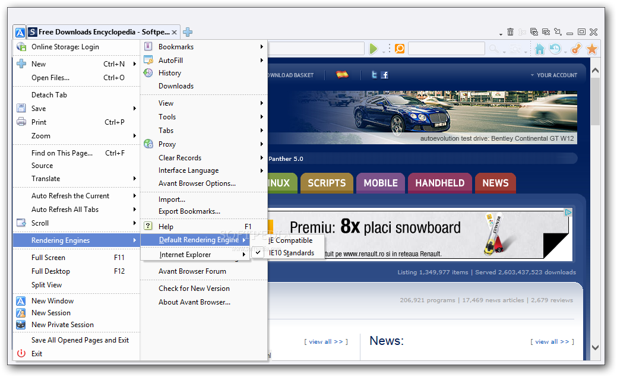The height and width of the screenshot is (377, 617).
Task: Open About Avant Browser... menu item
Action: [x=204, y=302]
